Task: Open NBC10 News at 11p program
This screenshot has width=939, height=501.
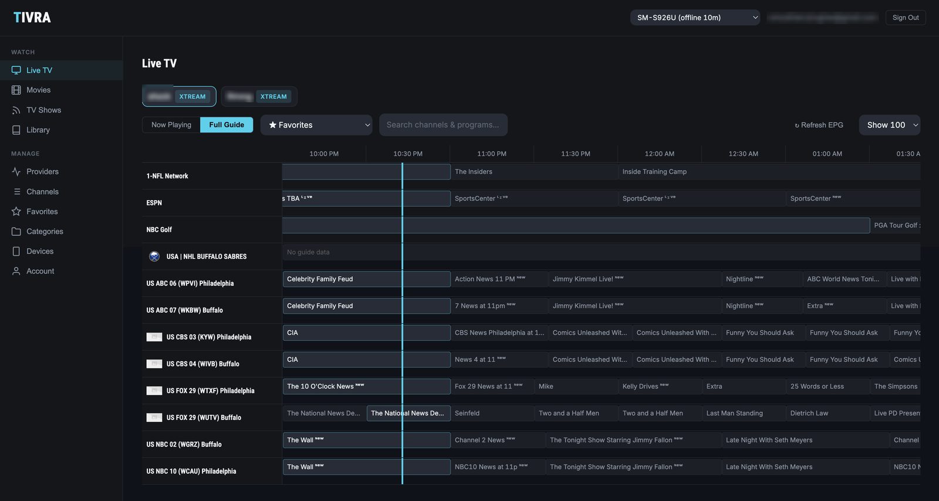Action: click(498, 467)
